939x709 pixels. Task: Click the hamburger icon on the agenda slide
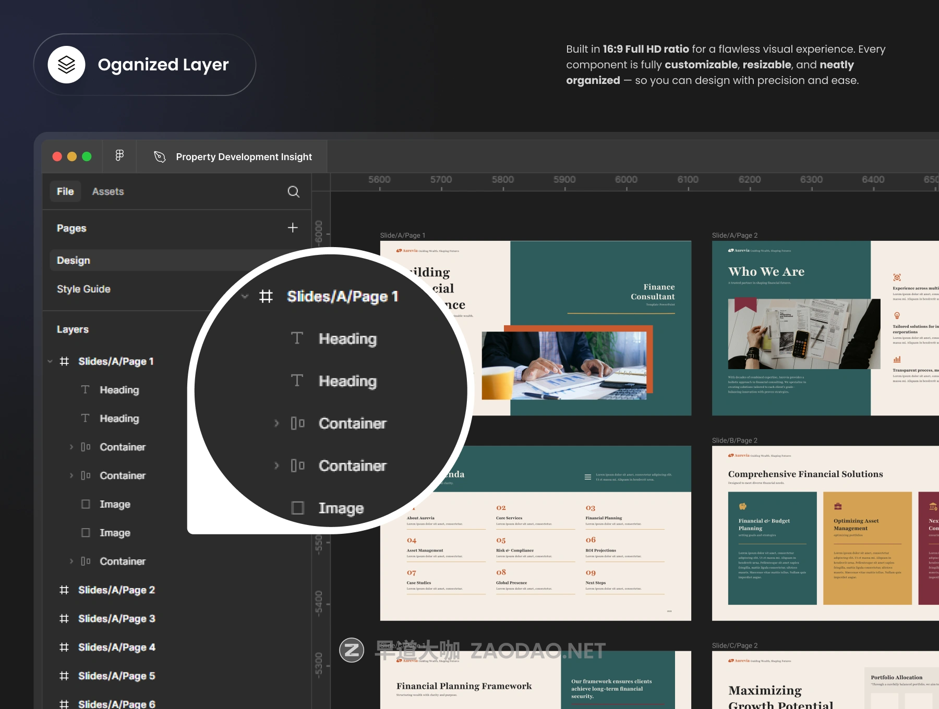coord(588,477)
